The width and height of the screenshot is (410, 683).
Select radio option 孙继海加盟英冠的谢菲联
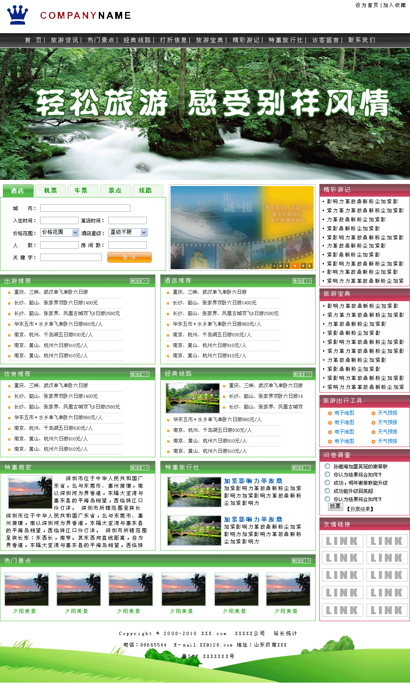pos(327,466)
